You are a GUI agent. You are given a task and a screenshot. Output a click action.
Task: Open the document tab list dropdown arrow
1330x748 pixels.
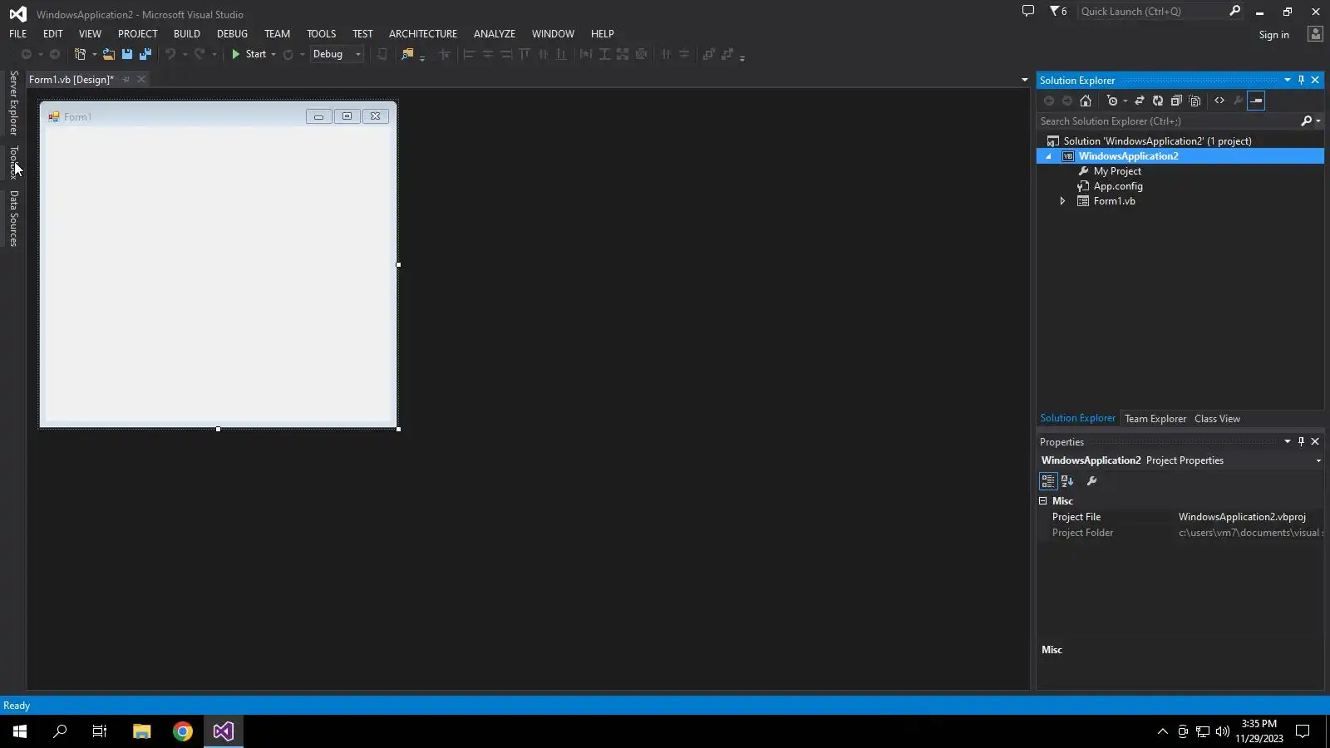coord(1024,80)
